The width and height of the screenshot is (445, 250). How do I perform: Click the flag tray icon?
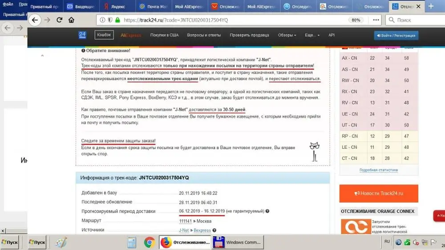point(433,242)
